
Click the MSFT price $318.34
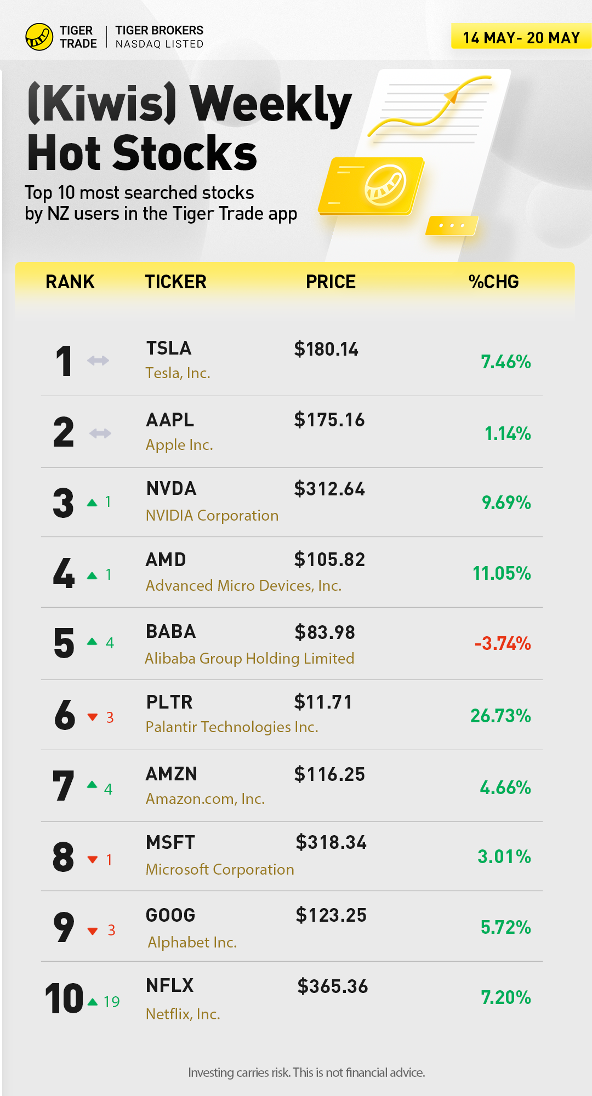(331, 842)
